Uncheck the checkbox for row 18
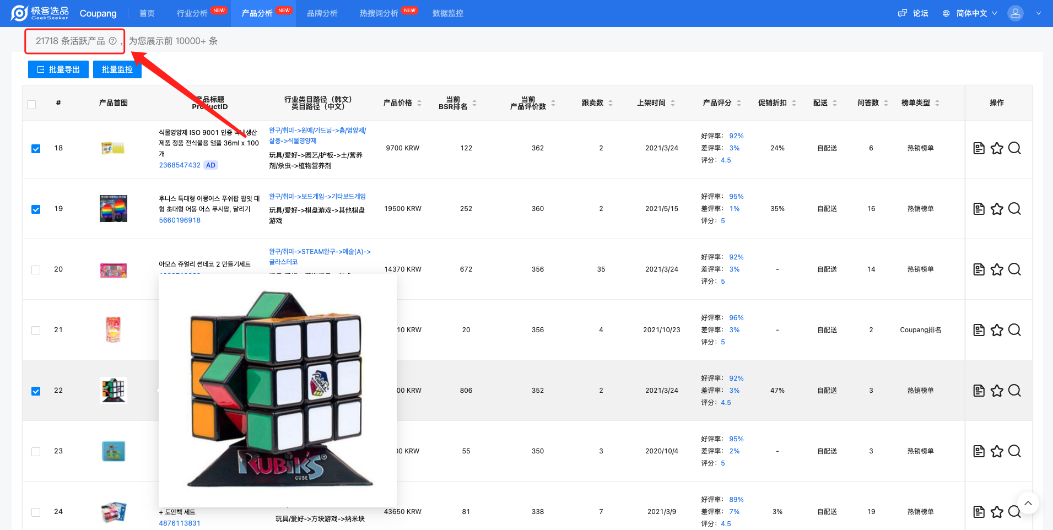This screenshot has width=1053, height=530. (x=36, y=149)
